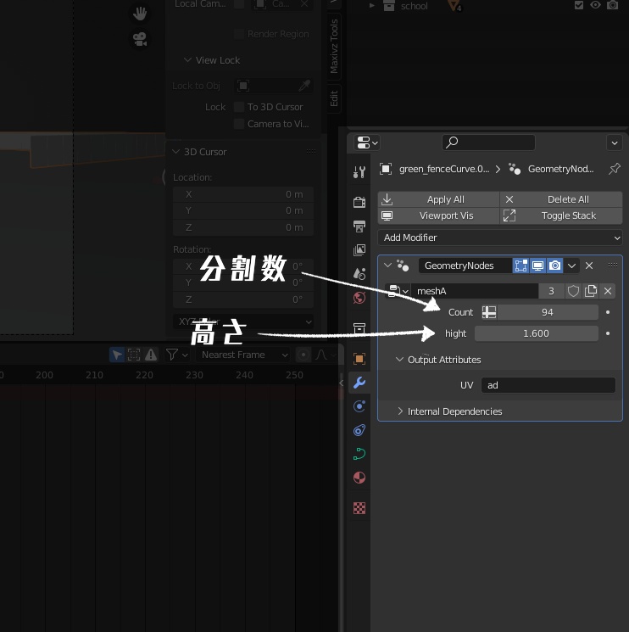Open the Tool properties tab
This screenshot has width=629, height=632.
pos(359,172)
